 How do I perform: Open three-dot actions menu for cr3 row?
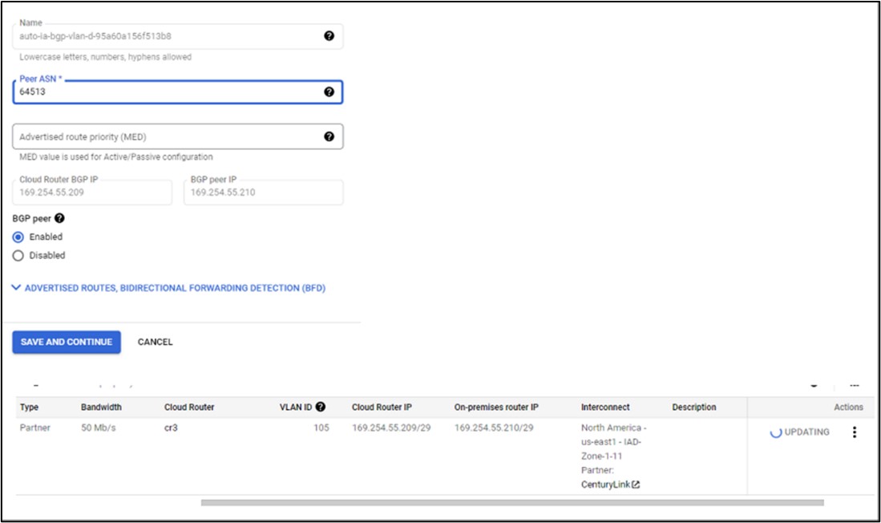tap(854, 432)
